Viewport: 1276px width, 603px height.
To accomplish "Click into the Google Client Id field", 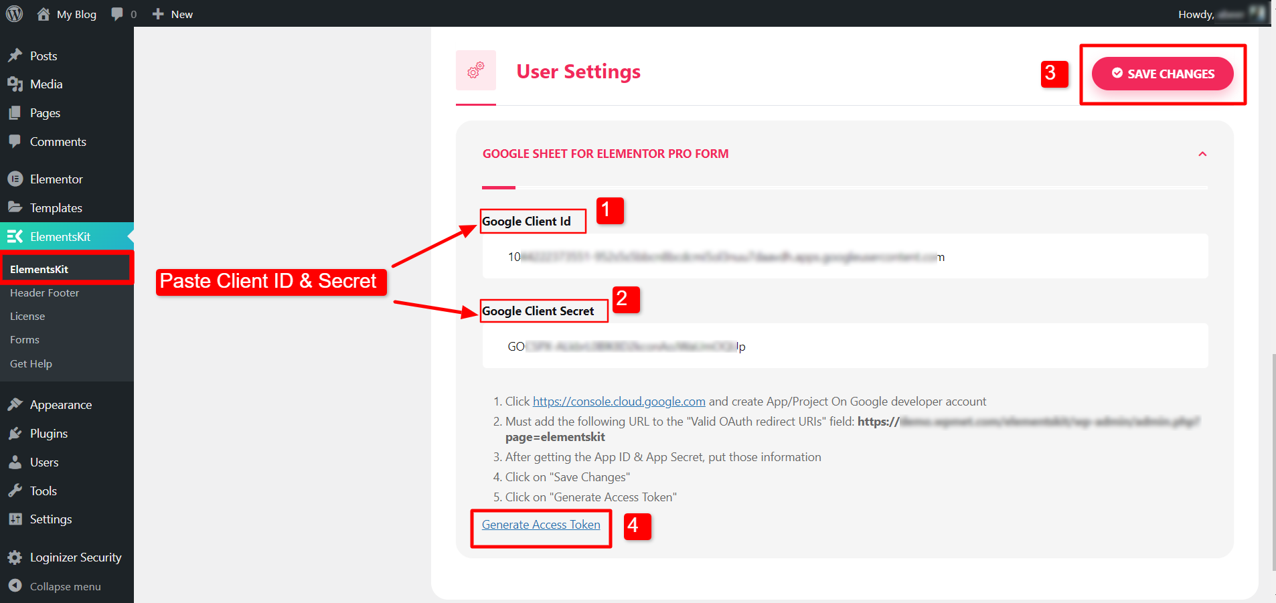I will 845,256.
